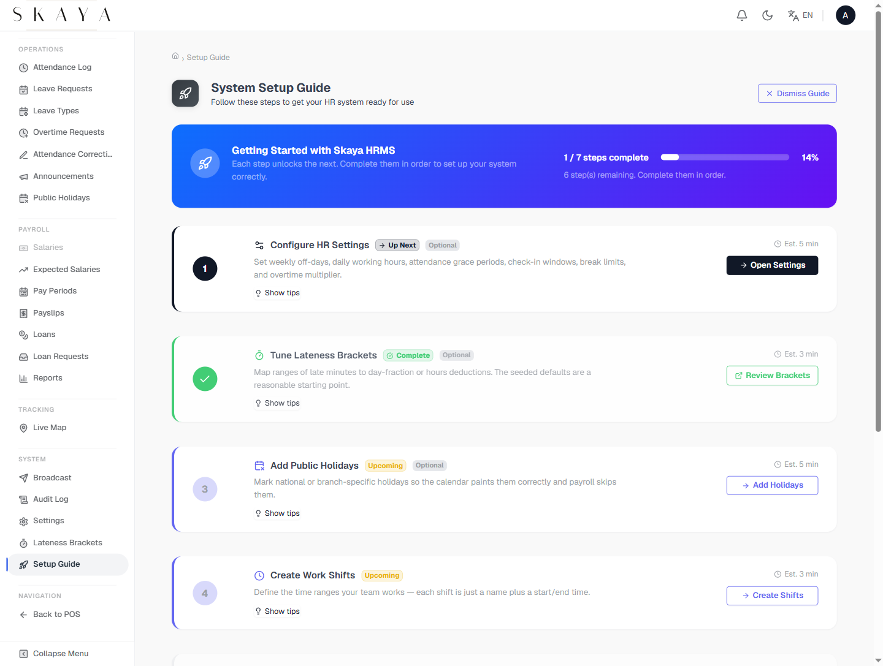Click the Collapse Menu panel icon
Viewport: 883px width, 666px height.
[x=23, y=654]
